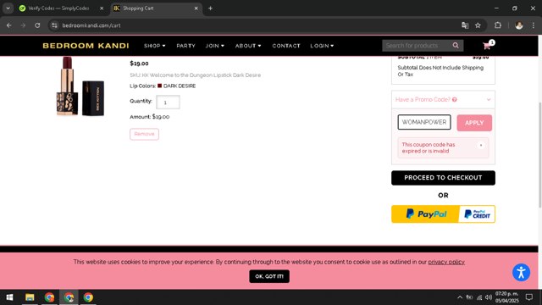Open the CONTACT menu item

tap(286, 46)
